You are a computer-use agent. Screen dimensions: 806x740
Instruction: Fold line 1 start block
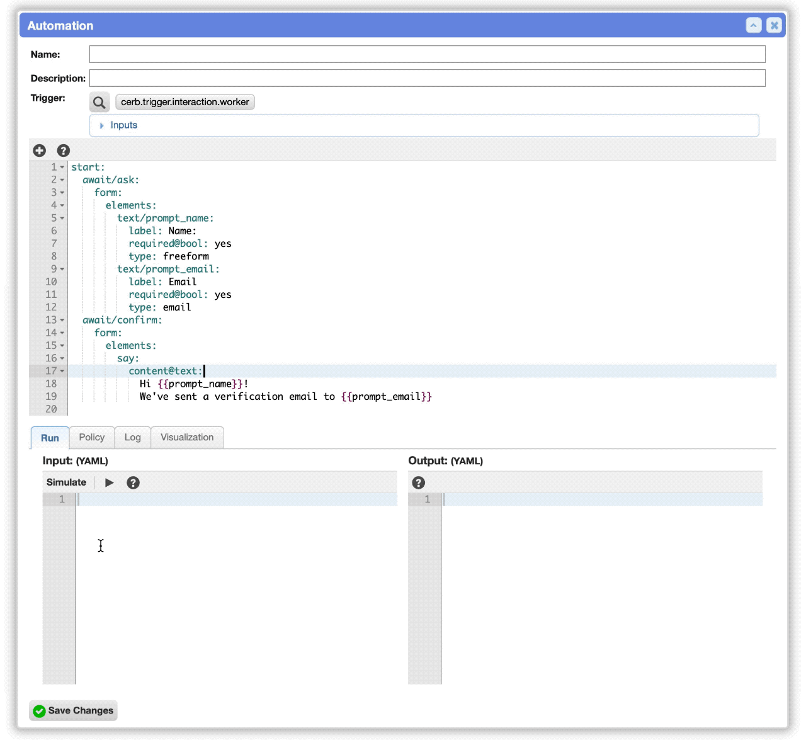62,168
